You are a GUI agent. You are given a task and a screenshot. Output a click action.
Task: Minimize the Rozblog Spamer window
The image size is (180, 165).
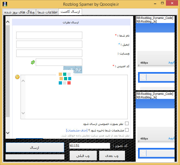[x=155, y=4]
